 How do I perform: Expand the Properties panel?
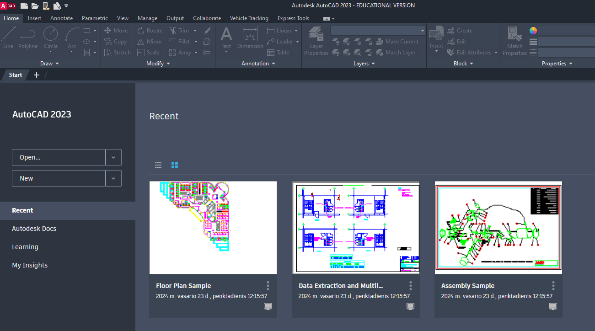(557, 64)
